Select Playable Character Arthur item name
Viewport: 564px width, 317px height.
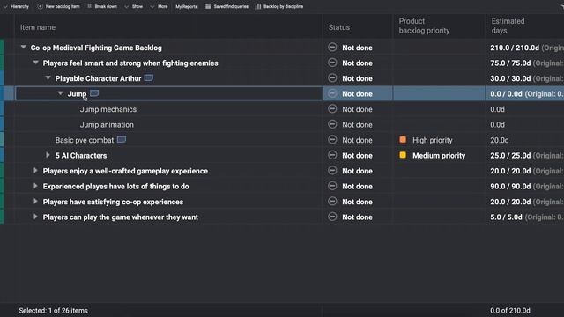point(98,78)
